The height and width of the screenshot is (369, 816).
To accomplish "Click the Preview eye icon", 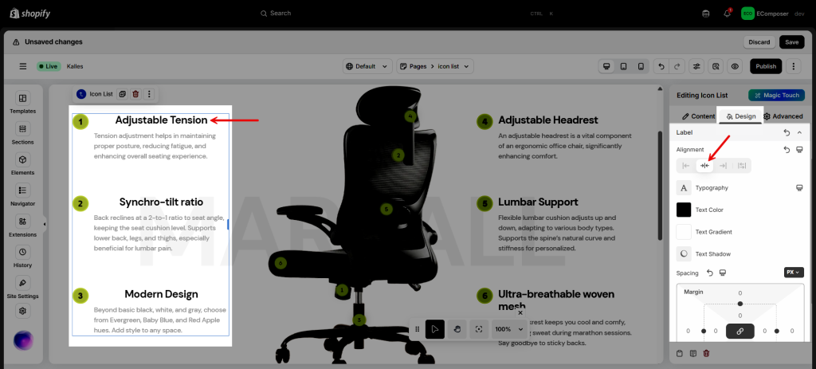I will pyautogui.click(x=735, y=66).
